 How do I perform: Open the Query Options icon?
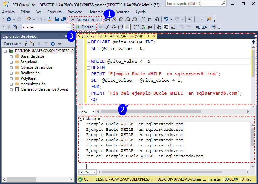(121, 27)
